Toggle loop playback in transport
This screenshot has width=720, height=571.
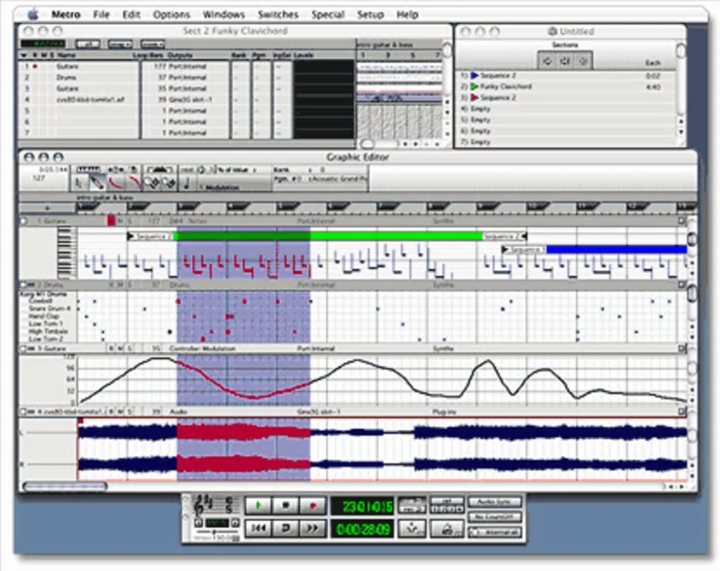(x=285, y=529)
